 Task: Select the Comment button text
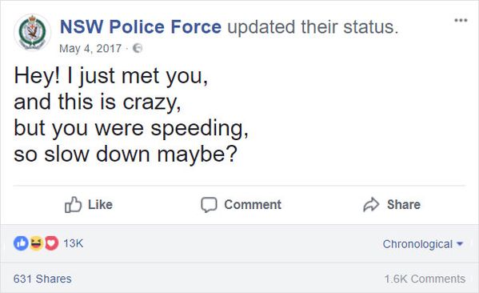tap(253, 205)
